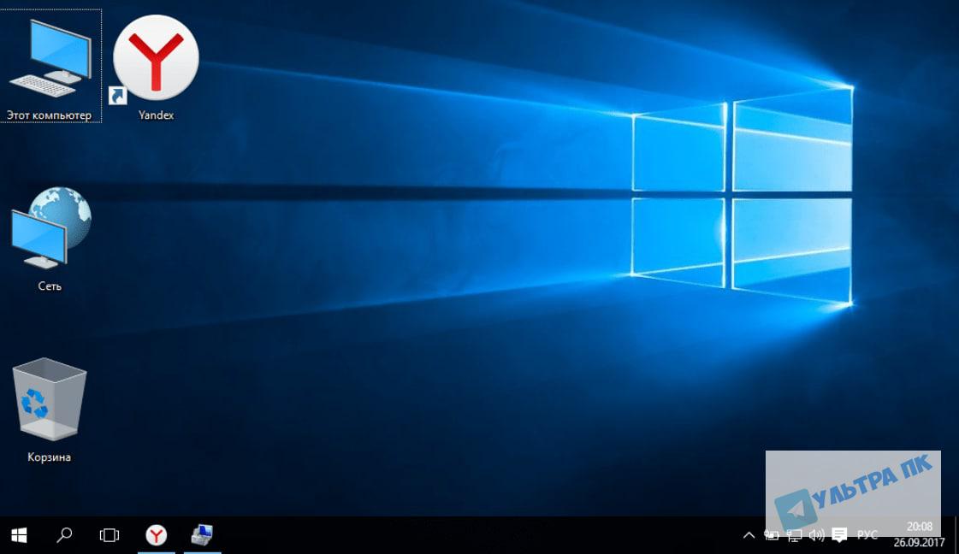Open the network connection tray icon
Image resolution: width=959 pixels, height=554 pixels.
pos(794,536)
